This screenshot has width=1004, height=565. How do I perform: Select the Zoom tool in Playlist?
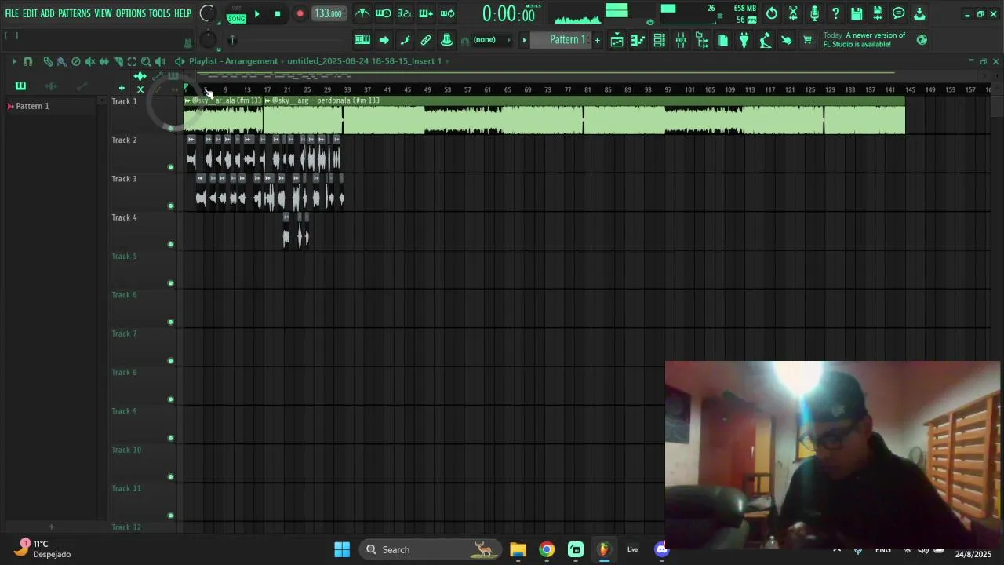146,61
